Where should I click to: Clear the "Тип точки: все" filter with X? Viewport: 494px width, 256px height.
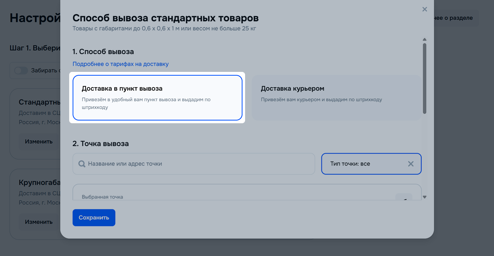410,164
